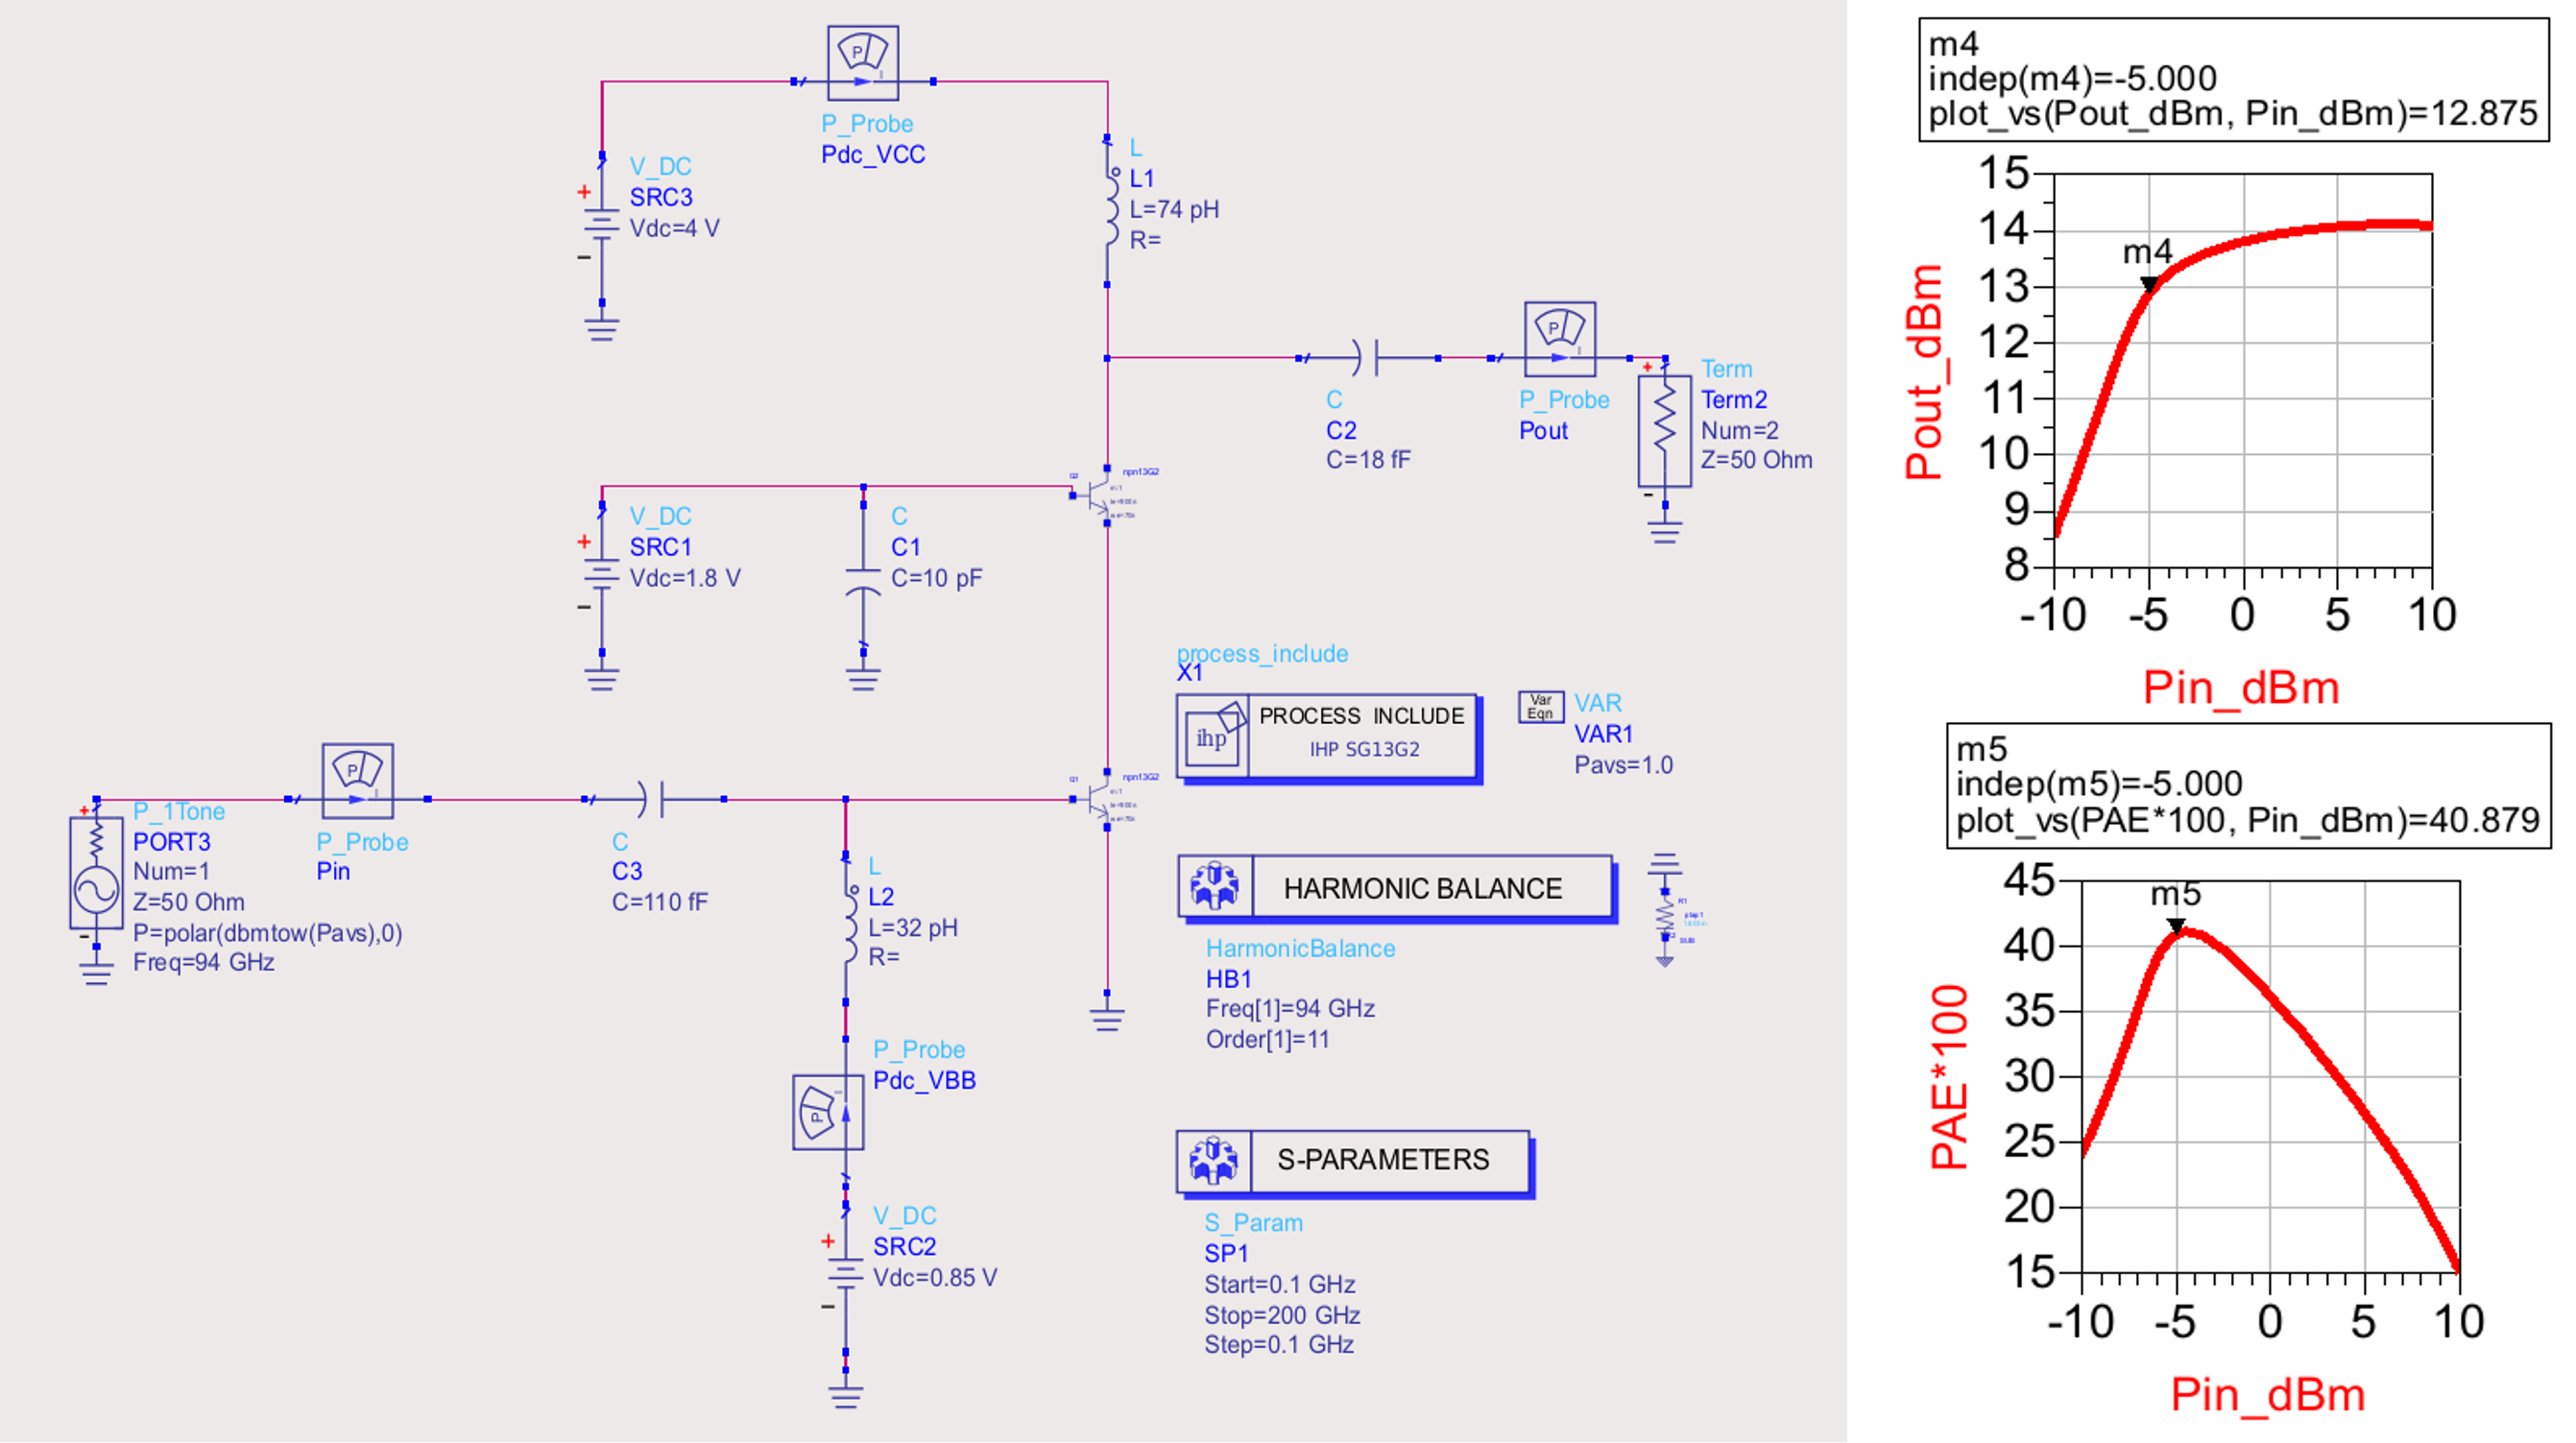Select the Pdc_VBB power probe symbol

pyautogui.click(x=828, y=1112)
